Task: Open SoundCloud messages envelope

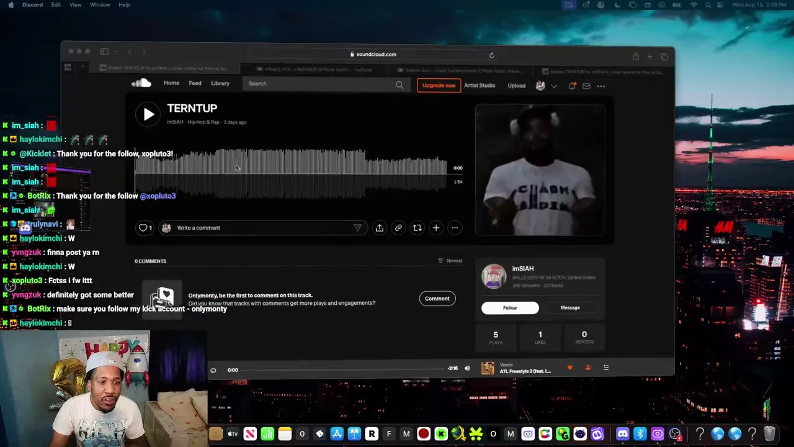Action: pos(586,86)
